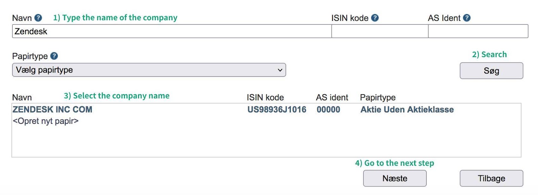
Task: Open the Papirtype help question mark icon
Action: point(54,56)
